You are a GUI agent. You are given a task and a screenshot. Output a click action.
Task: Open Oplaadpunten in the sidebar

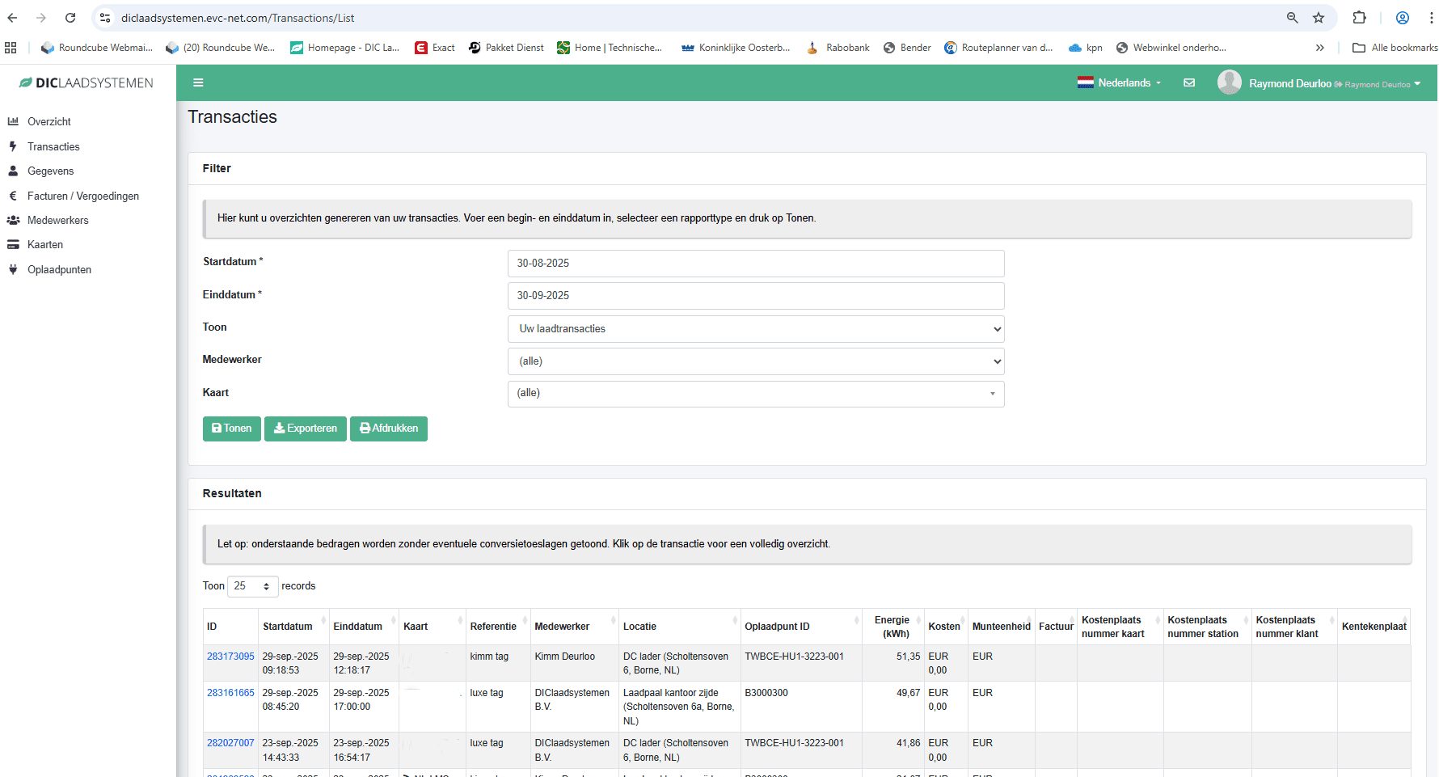(x=59, y=269)
